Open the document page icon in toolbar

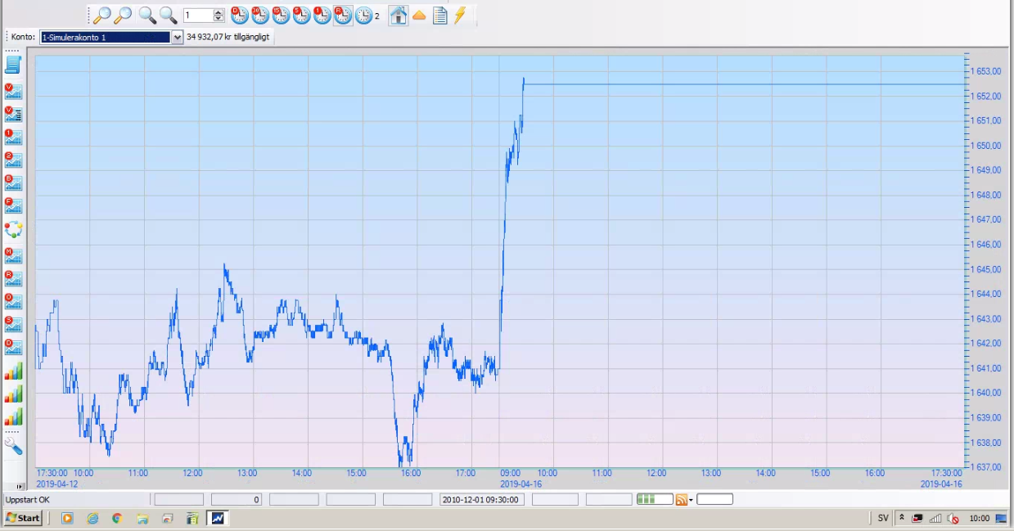coord(439,16)
